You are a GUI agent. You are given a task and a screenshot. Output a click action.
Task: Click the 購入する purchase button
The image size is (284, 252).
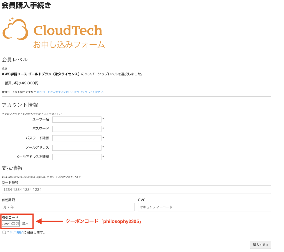tap(260, 245)
